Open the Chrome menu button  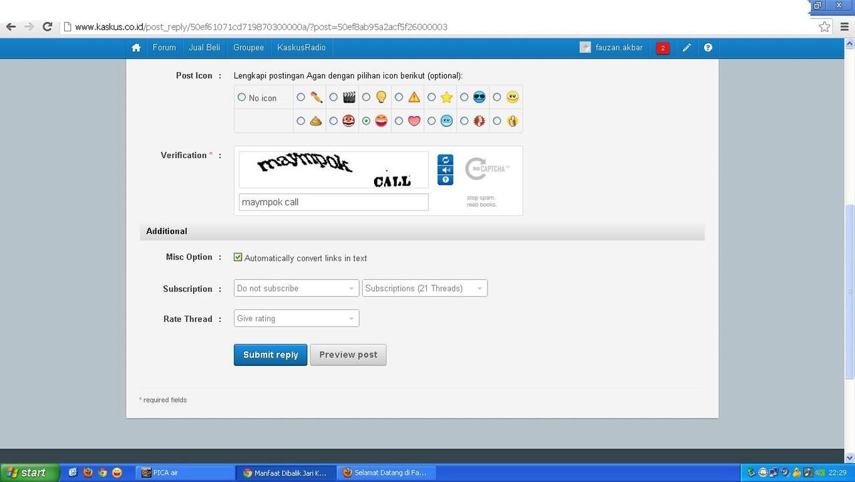[x=845, y=27]
